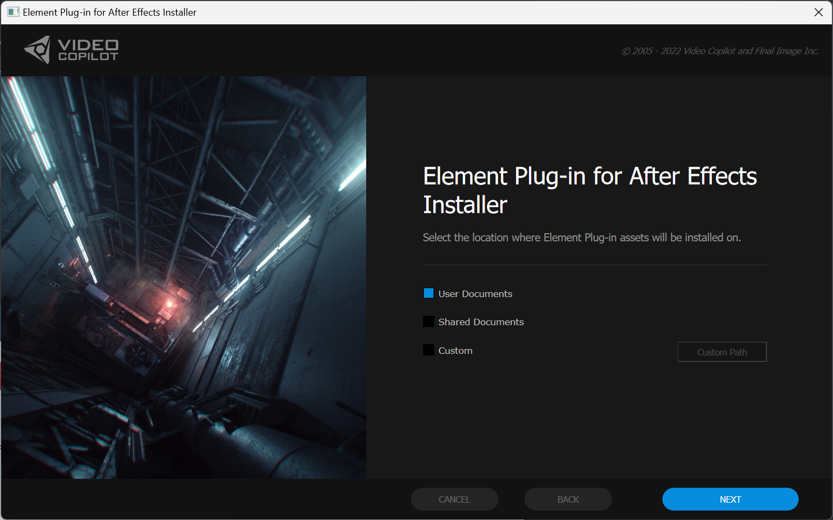This screenshot has height=520, width=833.
Task: Click the NEXT button
Action: coord(730,499)
